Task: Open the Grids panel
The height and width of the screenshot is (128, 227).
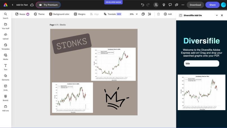Action: click(6, 88)
